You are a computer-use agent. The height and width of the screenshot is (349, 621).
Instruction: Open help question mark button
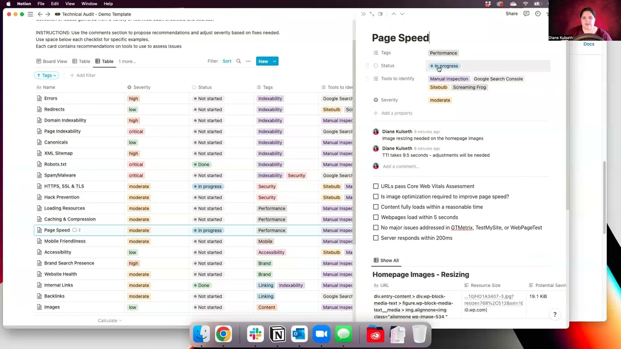click(555, 315)
